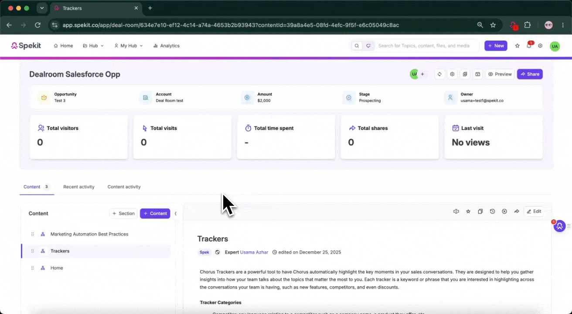Go back in Chrome
The width and height of the screenshot is (572, 314).
coord(9,25)
